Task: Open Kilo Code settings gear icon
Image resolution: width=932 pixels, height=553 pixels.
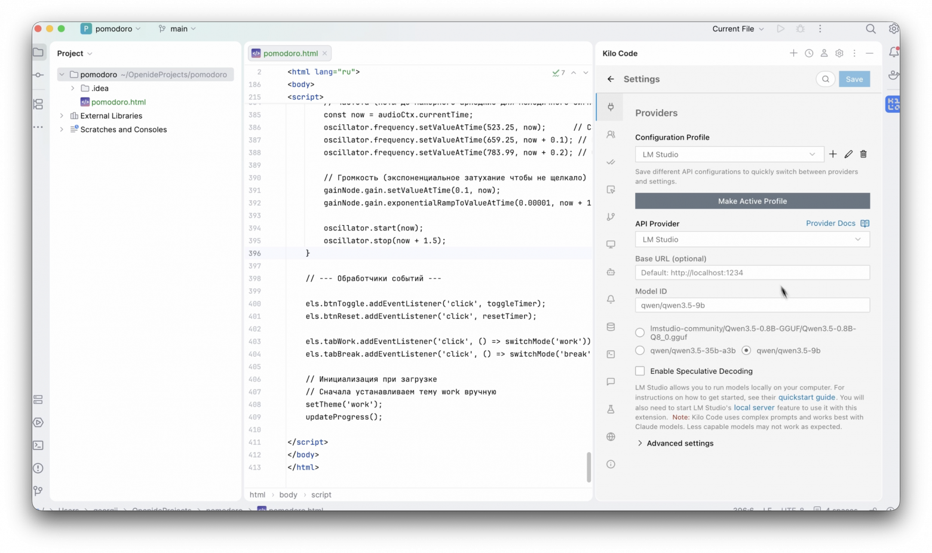Action: (839, 53)
